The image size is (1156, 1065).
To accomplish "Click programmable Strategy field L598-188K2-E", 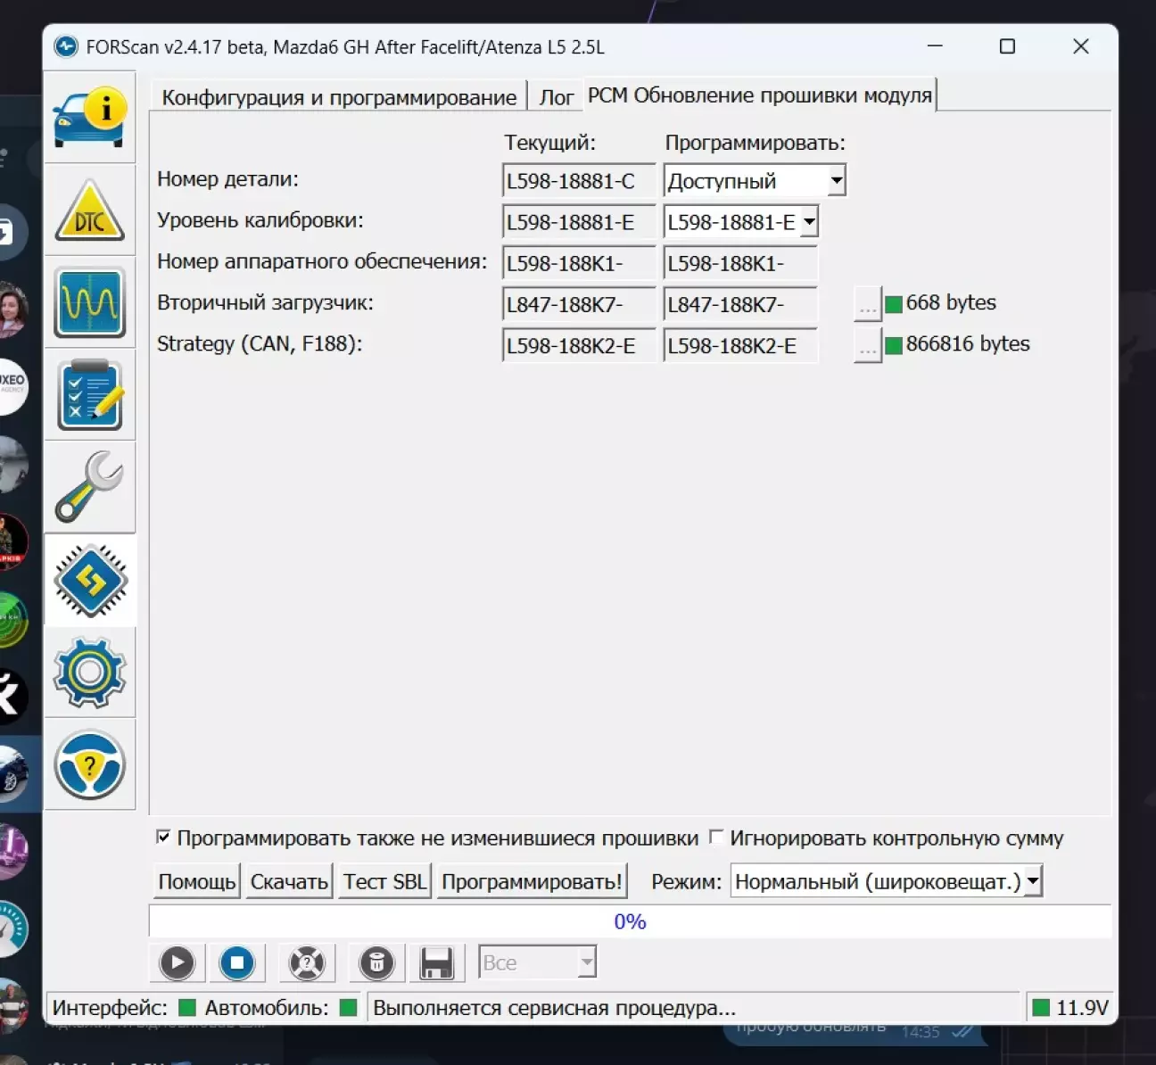I will (740, 345).
